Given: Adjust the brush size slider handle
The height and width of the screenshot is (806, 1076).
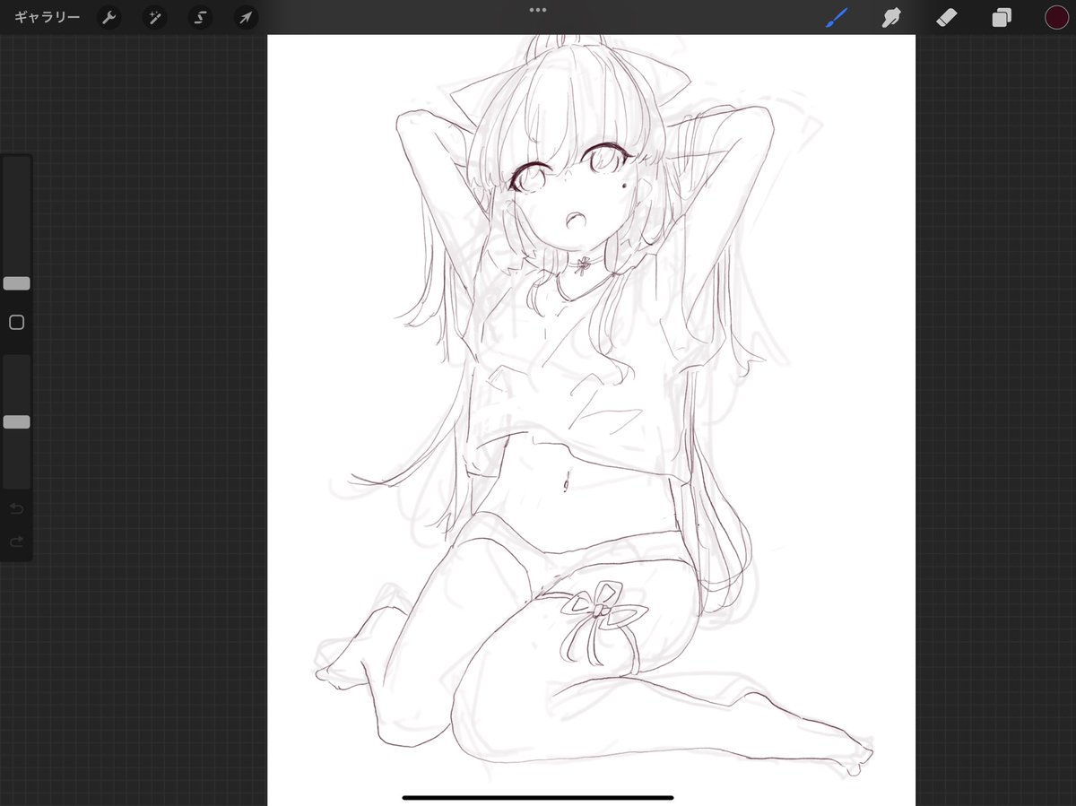Looking at the screenshot, I should [x=16, y=283].
